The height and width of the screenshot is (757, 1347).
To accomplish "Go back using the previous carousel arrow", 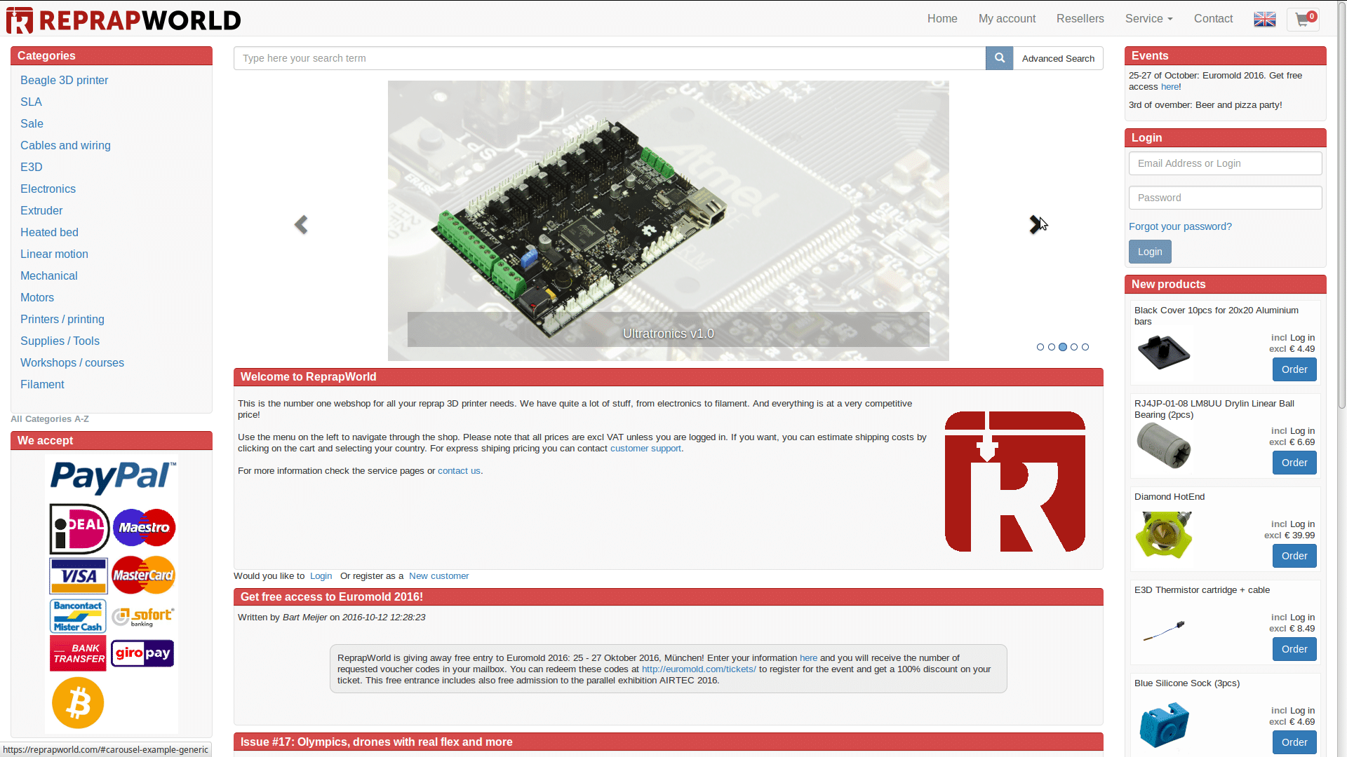I will pyautogui.click(x=301, y=224).
